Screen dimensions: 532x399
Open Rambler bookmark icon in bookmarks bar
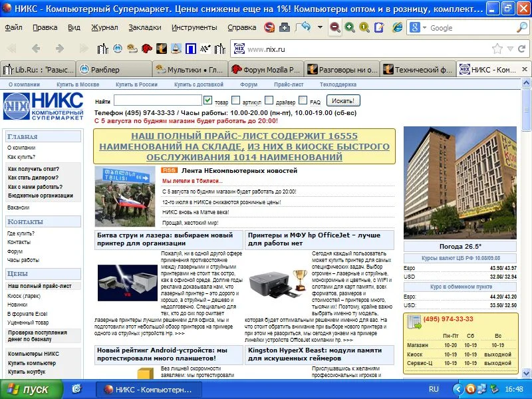118,49
